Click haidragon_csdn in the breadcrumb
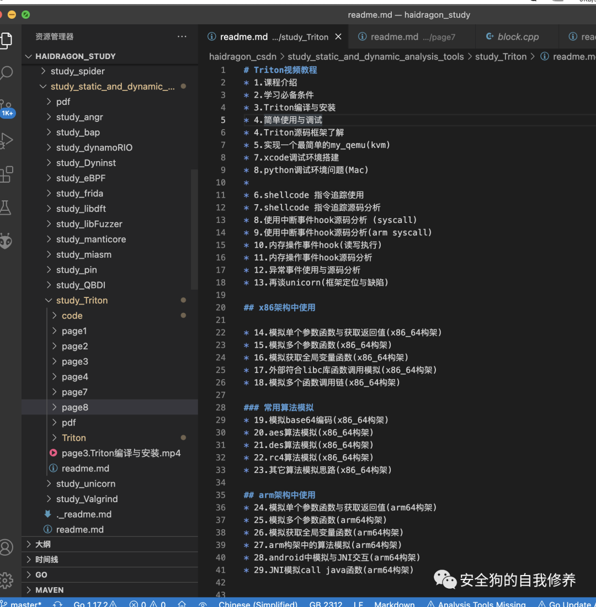Viewport: 596px width, 607px height. (243, 56)
